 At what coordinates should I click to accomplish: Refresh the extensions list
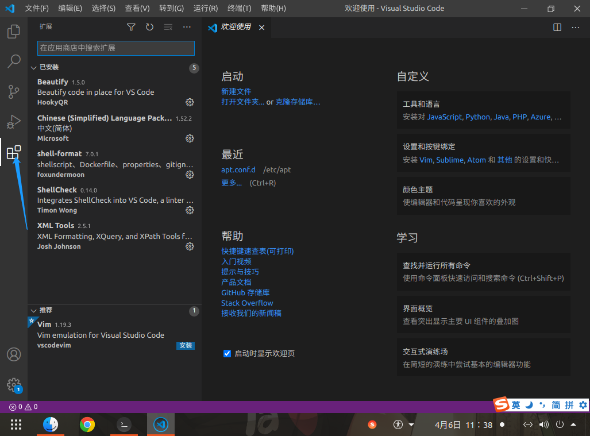click(x=149, y=27)
